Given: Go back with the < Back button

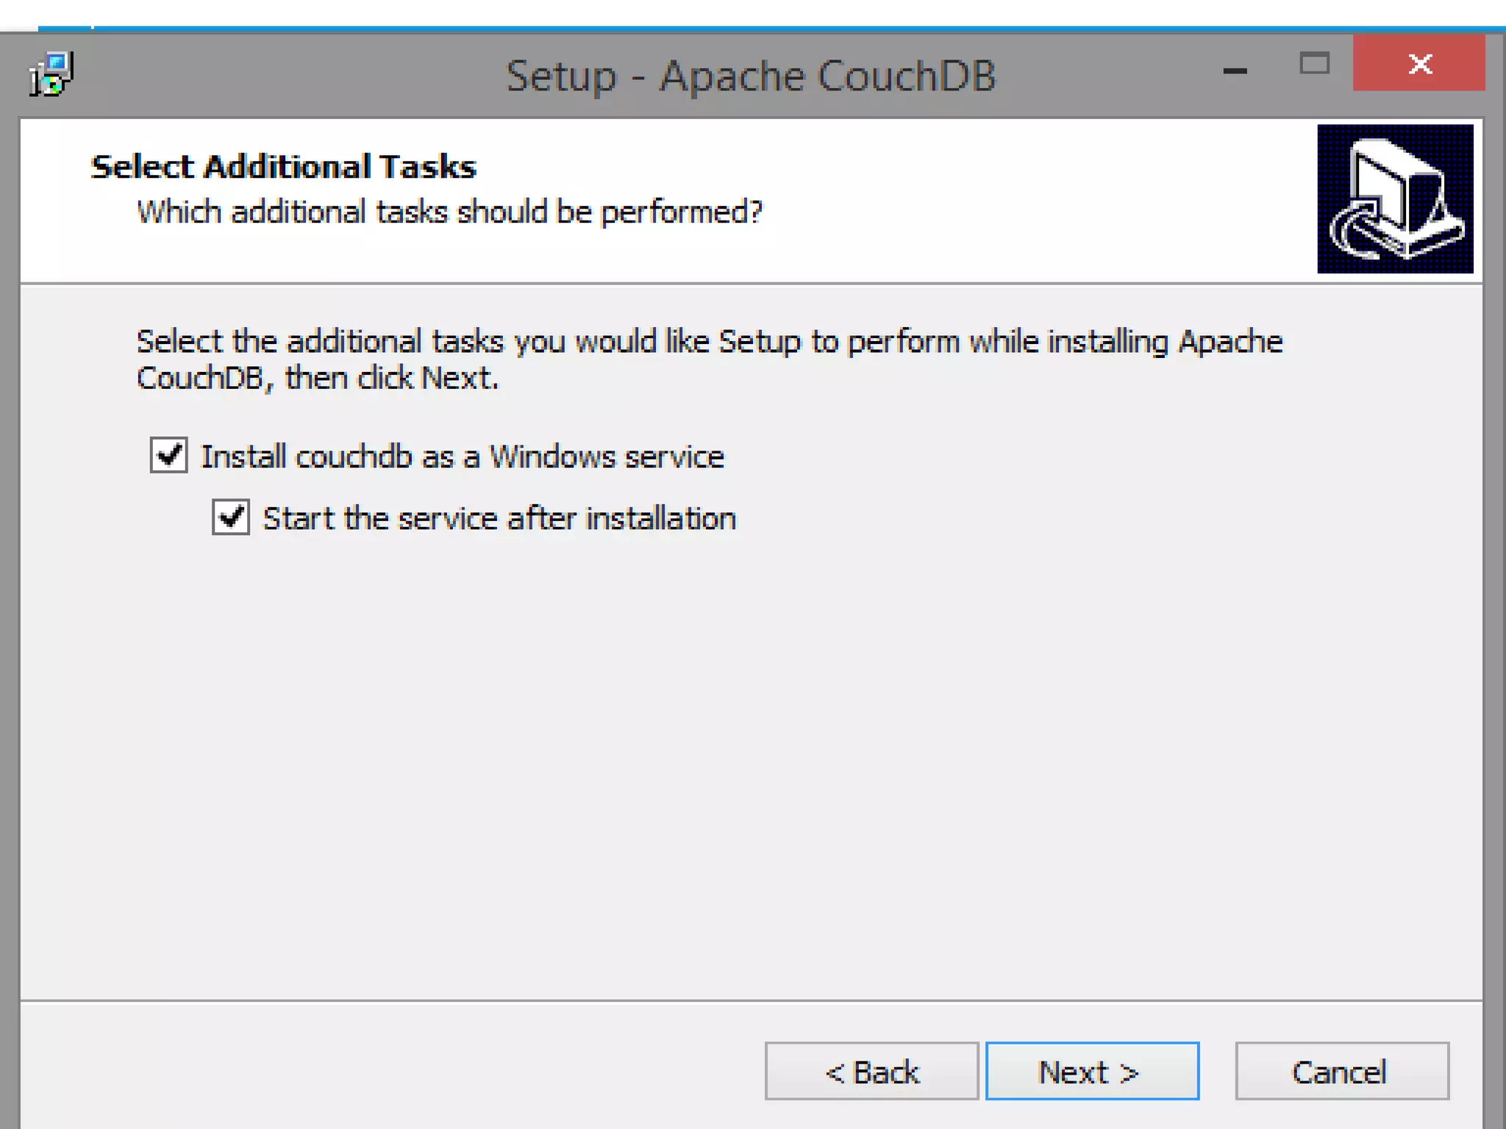Looking at the screenshot, I should [871, 1072].
